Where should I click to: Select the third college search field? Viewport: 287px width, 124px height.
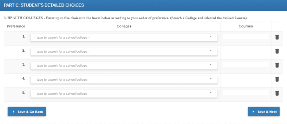[124, 66]
